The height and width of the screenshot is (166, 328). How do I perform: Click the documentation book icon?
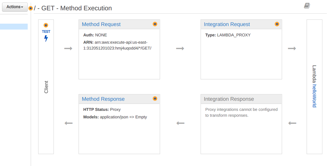point(307,6)
